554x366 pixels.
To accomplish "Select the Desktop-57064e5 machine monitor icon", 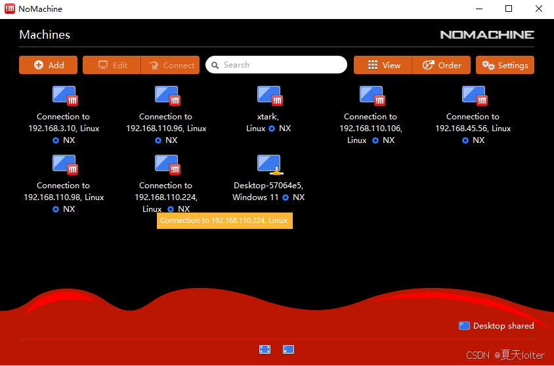I will tap(270, 165).
